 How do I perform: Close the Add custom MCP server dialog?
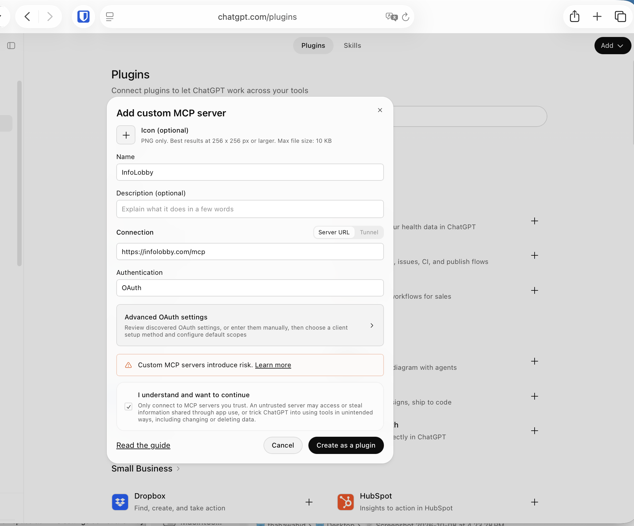pyautogui.click(x=380, y=110)
